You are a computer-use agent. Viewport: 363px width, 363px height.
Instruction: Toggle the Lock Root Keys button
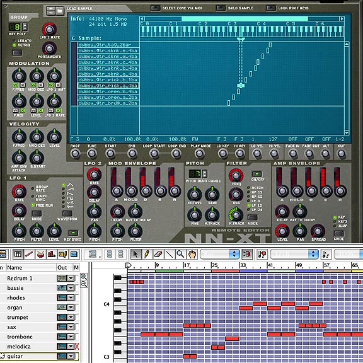pyautogui.click(x=271, y=8)
